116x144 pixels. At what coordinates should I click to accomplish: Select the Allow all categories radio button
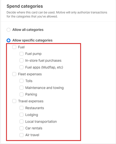[x=8, y=30]
